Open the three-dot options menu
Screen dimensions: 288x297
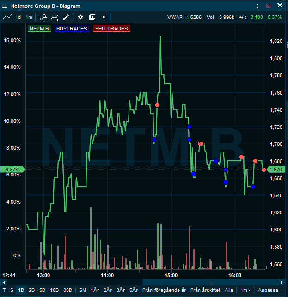(x=258, y=6)
